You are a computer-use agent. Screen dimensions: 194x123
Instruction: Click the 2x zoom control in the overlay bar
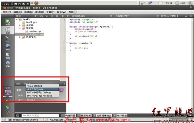pos(8,4)
